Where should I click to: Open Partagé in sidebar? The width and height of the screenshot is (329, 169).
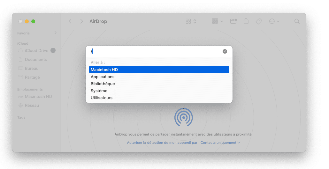click(29, 77)
